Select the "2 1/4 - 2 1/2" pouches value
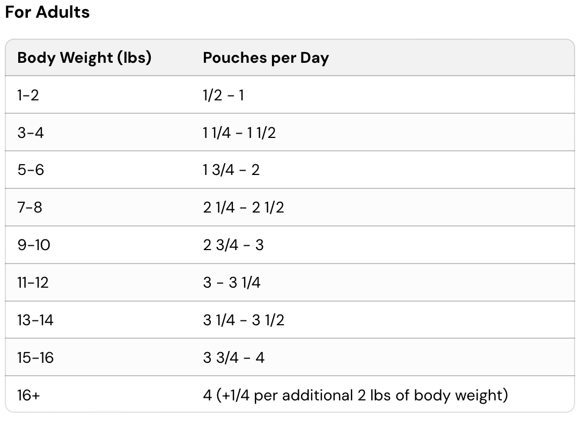The width and height of the screenshot is (588, 424). tap(244, 208)
